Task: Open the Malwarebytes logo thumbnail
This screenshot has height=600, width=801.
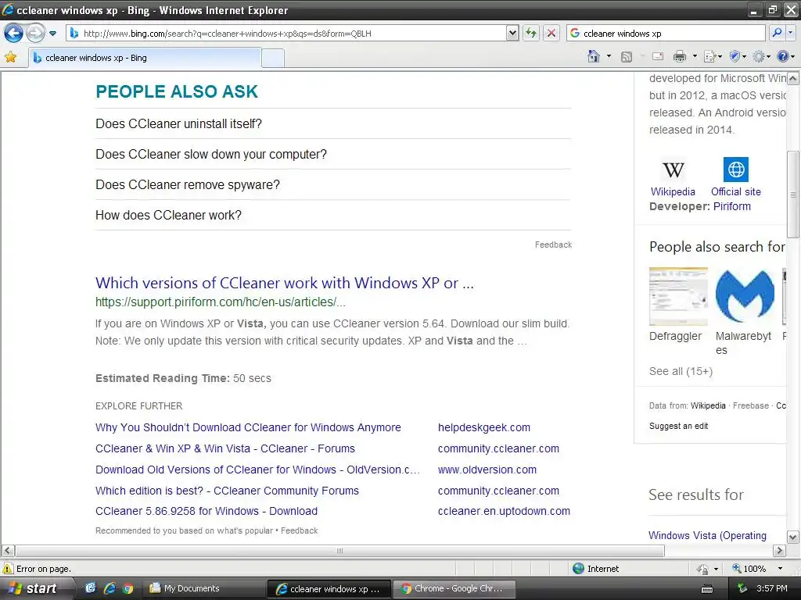Action: (x=745, y=296)
